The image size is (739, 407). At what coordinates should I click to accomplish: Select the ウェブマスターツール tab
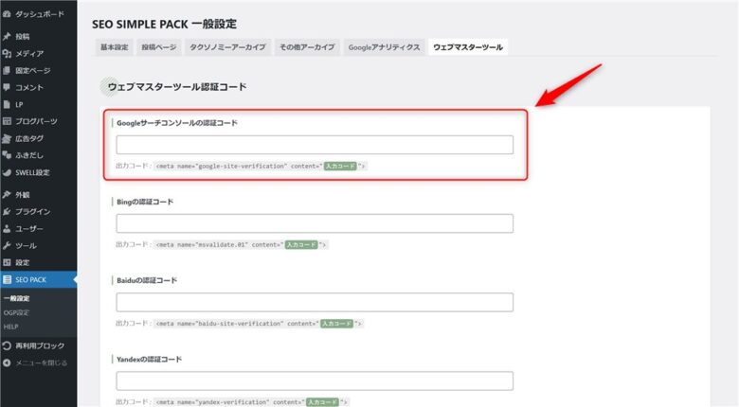coord(468,47)
